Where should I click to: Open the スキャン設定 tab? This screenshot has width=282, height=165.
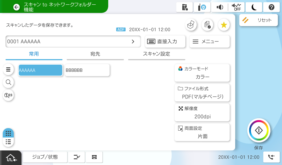[156, 54]
